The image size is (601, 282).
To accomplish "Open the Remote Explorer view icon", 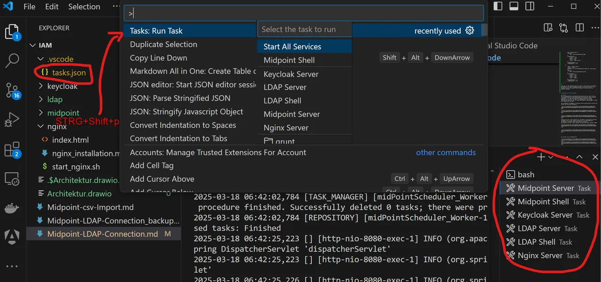I will point(12,179).
